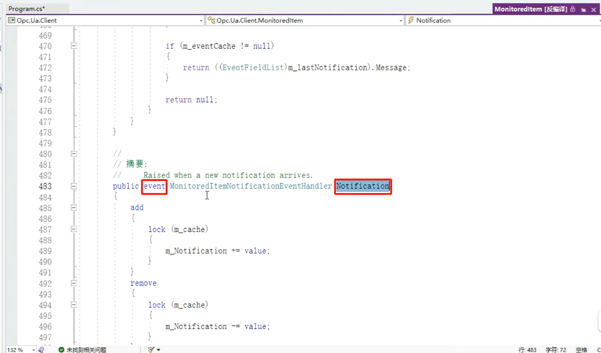Collapse the comment block at line 480
The width and height of the screenshot is (601, 353).
(x=74, y=154)
